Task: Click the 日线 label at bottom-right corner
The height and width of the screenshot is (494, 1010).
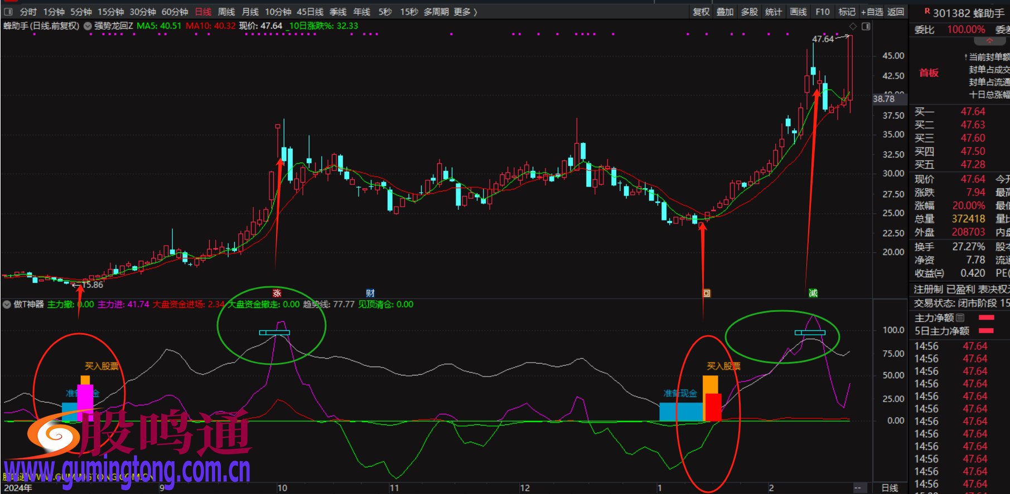Action: [890, 488]
